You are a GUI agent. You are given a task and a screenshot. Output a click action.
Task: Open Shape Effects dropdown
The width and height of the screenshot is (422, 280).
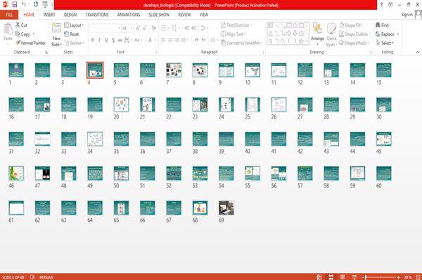(354, 43)
